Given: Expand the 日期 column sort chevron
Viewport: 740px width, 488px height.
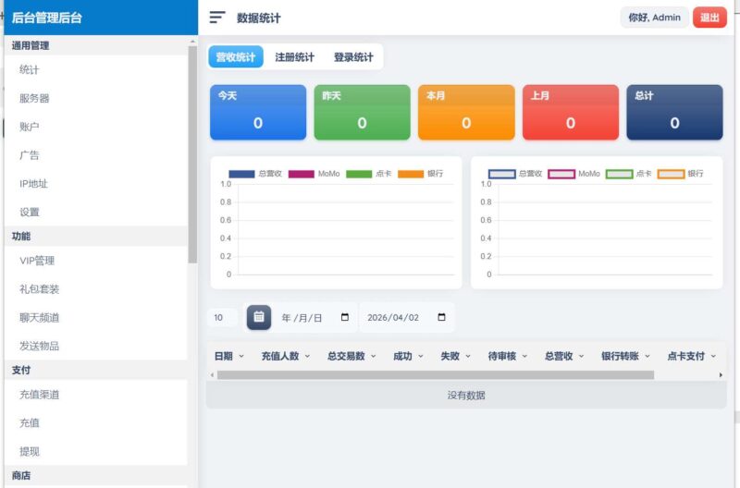Looking at the screenshot, I should pyautogui.click(x=241, y=356).
